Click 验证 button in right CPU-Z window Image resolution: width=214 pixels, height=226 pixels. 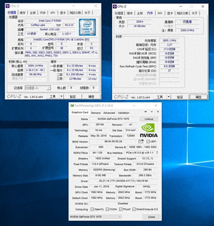point(180,97)
